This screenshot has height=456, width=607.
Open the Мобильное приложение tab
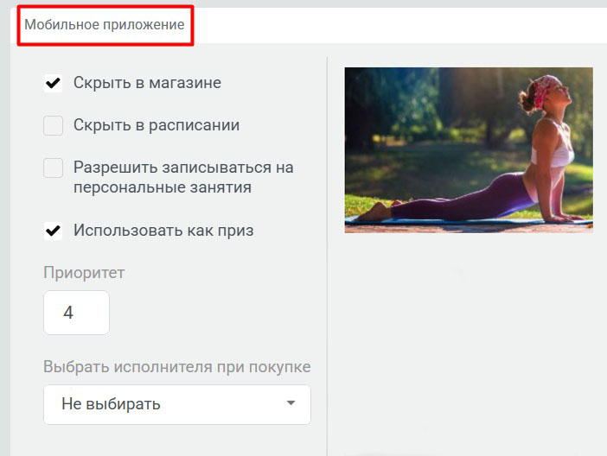pyautogui.click(x=105, y=25)
